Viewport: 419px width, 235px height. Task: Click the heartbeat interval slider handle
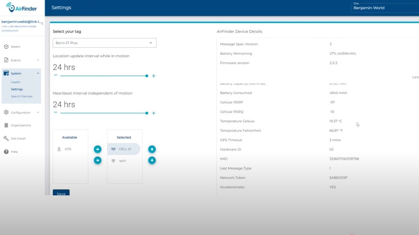click(x=147, y=113)
